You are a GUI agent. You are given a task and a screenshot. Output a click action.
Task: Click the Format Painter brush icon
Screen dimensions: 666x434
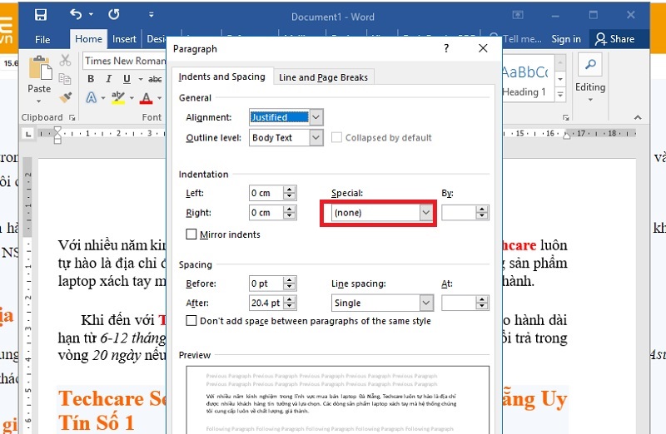(66, 97)
